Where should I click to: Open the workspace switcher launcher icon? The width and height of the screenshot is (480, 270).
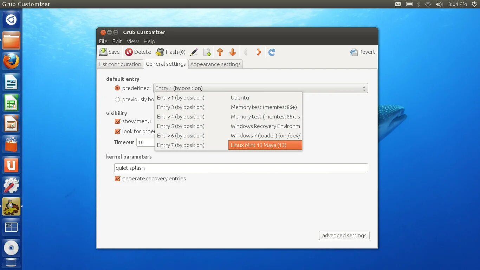[x=11, y=227]
